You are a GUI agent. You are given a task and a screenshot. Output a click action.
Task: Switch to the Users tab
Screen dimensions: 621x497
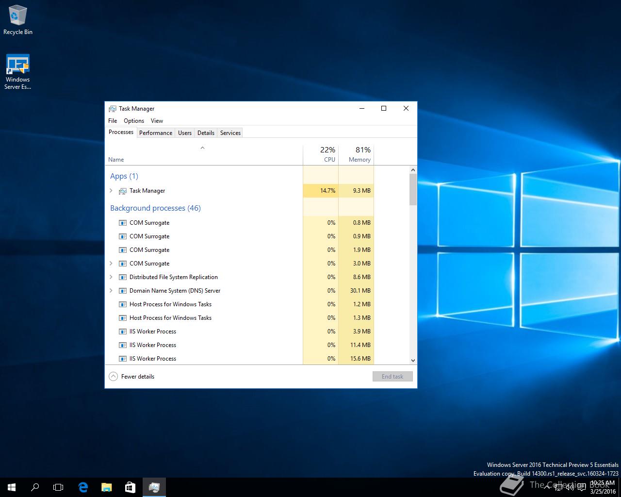185,133
